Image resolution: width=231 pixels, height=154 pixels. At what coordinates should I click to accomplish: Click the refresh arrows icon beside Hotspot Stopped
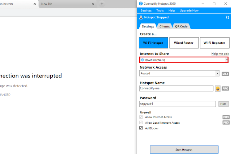(x=227, y=18)
